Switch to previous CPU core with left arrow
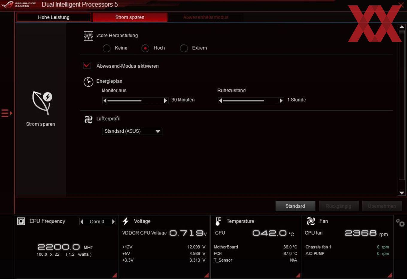407x279 pixels. pyautogui.click(x=82, y=222)
